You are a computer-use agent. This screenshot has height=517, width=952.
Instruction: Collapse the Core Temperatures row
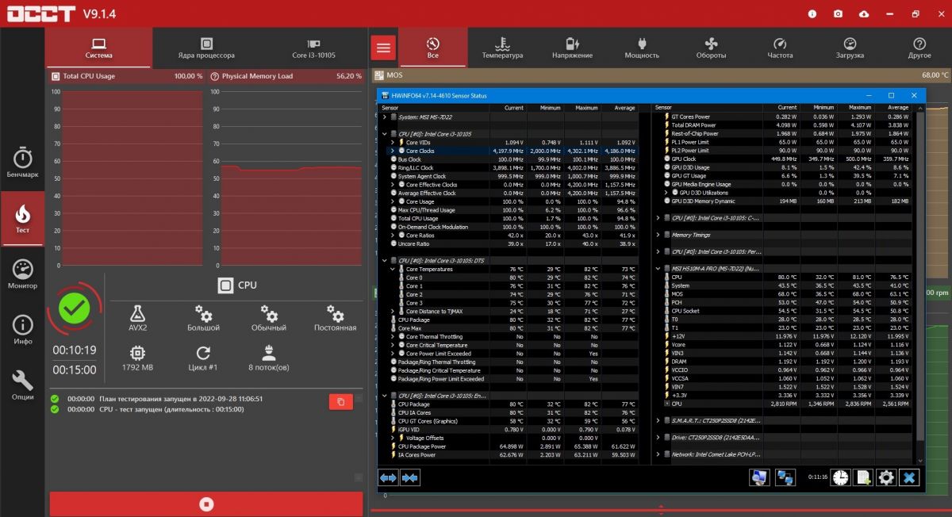click(x=393, y=269)
